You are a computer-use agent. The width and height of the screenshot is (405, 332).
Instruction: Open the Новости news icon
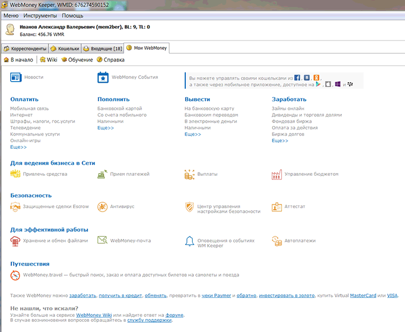point(16,77)
